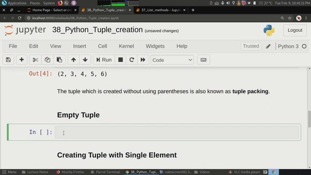Cut selected cells with the scissors icon
The height and width of the screenshot is (175, 311).
click(35, 60)
